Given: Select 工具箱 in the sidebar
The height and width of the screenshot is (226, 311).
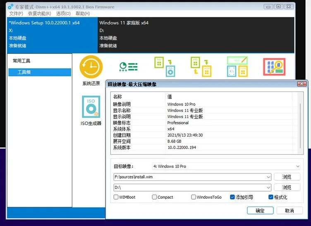Looking at the screenshot, I should point(40,72).
